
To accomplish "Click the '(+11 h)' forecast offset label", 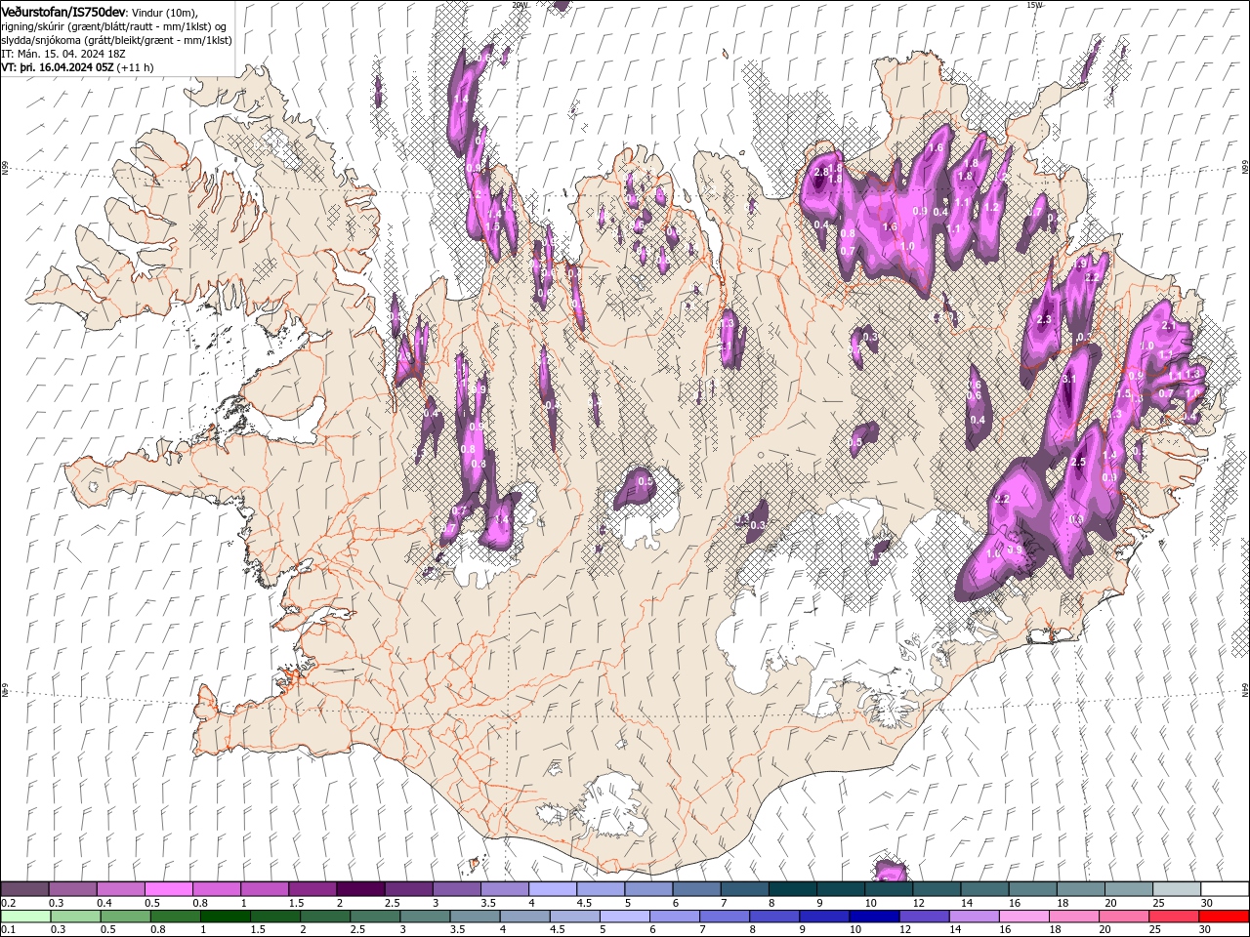I will [135, 67].
